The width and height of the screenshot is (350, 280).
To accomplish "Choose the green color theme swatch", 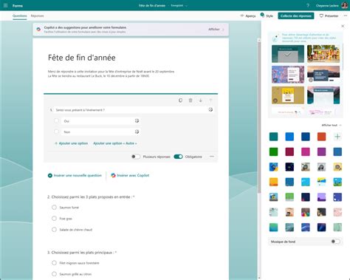I will (273, 151).
